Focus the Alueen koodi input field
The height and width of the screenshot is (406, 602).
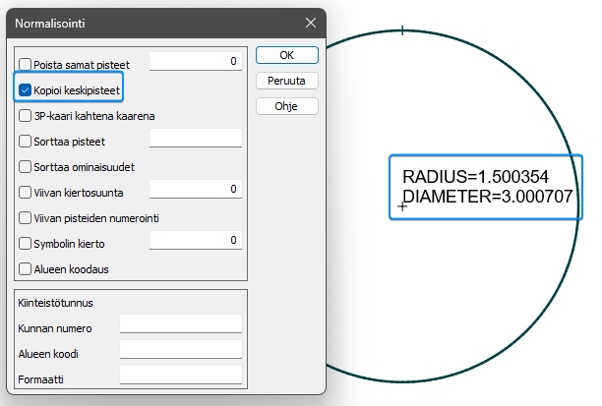(x=180, y=349)
